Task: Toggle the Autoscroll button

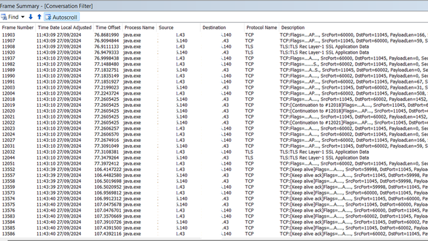Action: click(x=62, y=17)
